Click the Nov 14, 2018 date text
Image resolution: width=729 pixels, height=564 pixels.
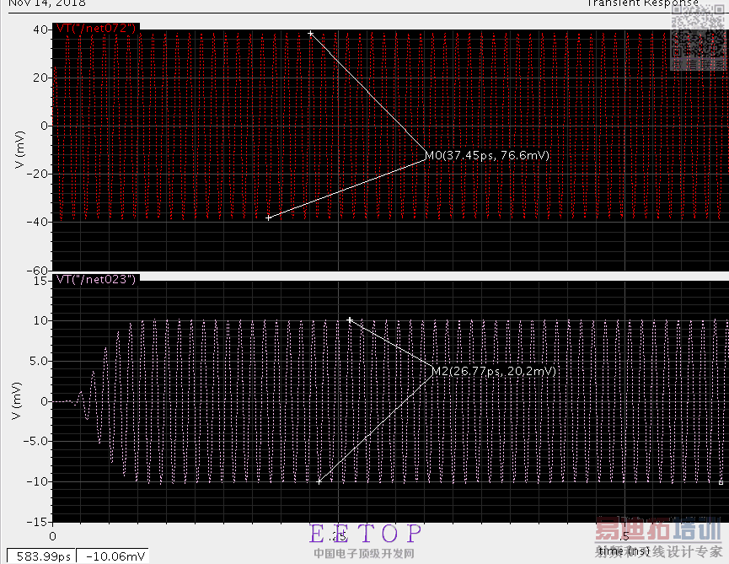pyautogui.click(x=47, y=3)
